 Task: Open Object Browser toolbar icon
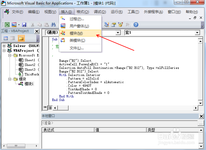(120, 25)
